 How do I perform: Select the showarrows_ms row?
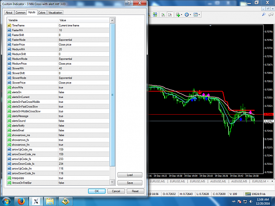58,135
